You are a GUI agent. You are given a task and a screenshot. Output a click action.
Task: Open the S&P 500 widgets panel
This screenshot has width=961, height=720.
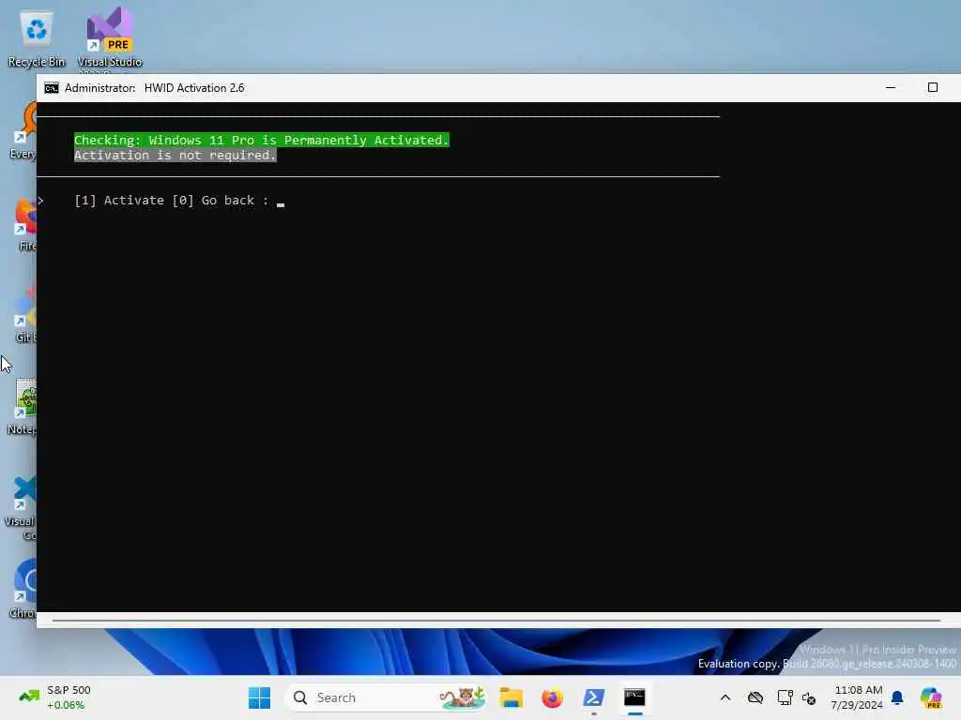[55, 697]
